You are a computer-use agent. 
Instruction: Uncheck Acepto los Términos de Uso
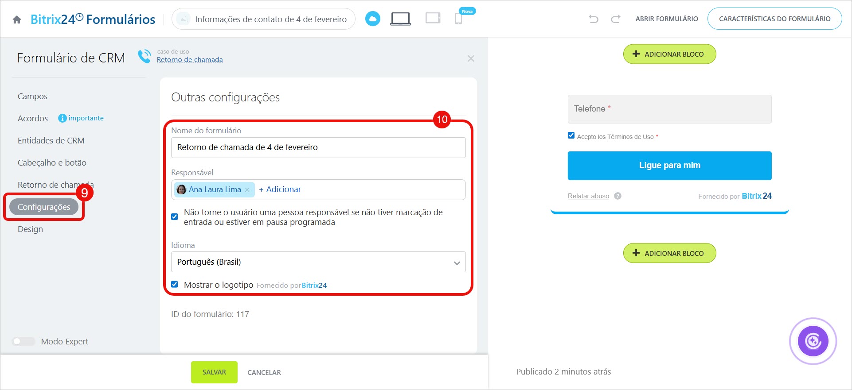click(571, 135)
